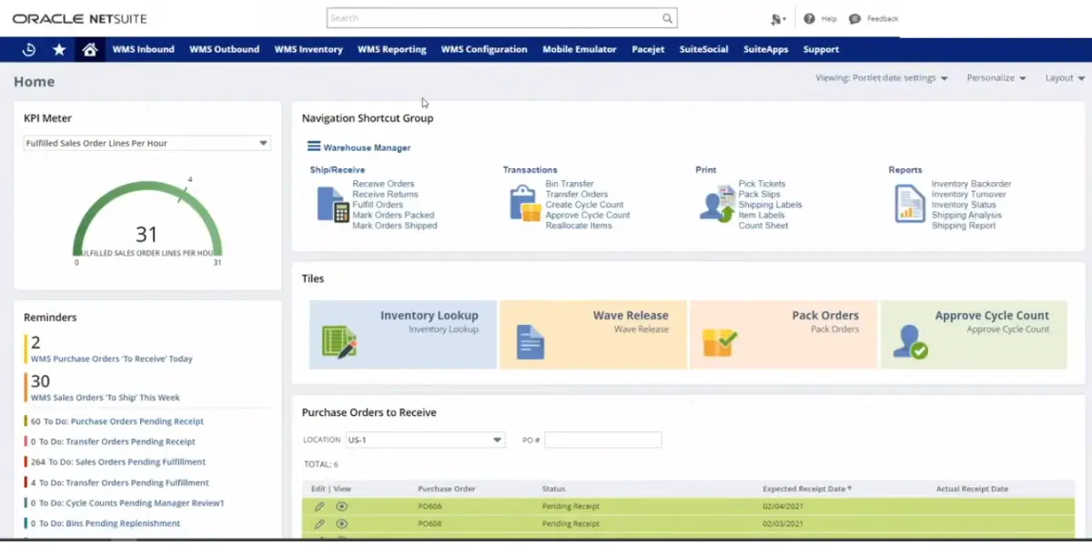This screenshot has height=546, width=1092.
Task: Open the Bin Transfer link
Action: 570,184
